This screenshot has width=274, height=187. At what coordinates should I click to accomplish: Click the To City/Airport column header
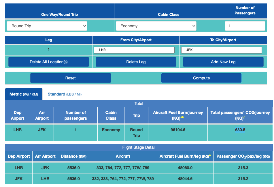click(x=223, y=40)
